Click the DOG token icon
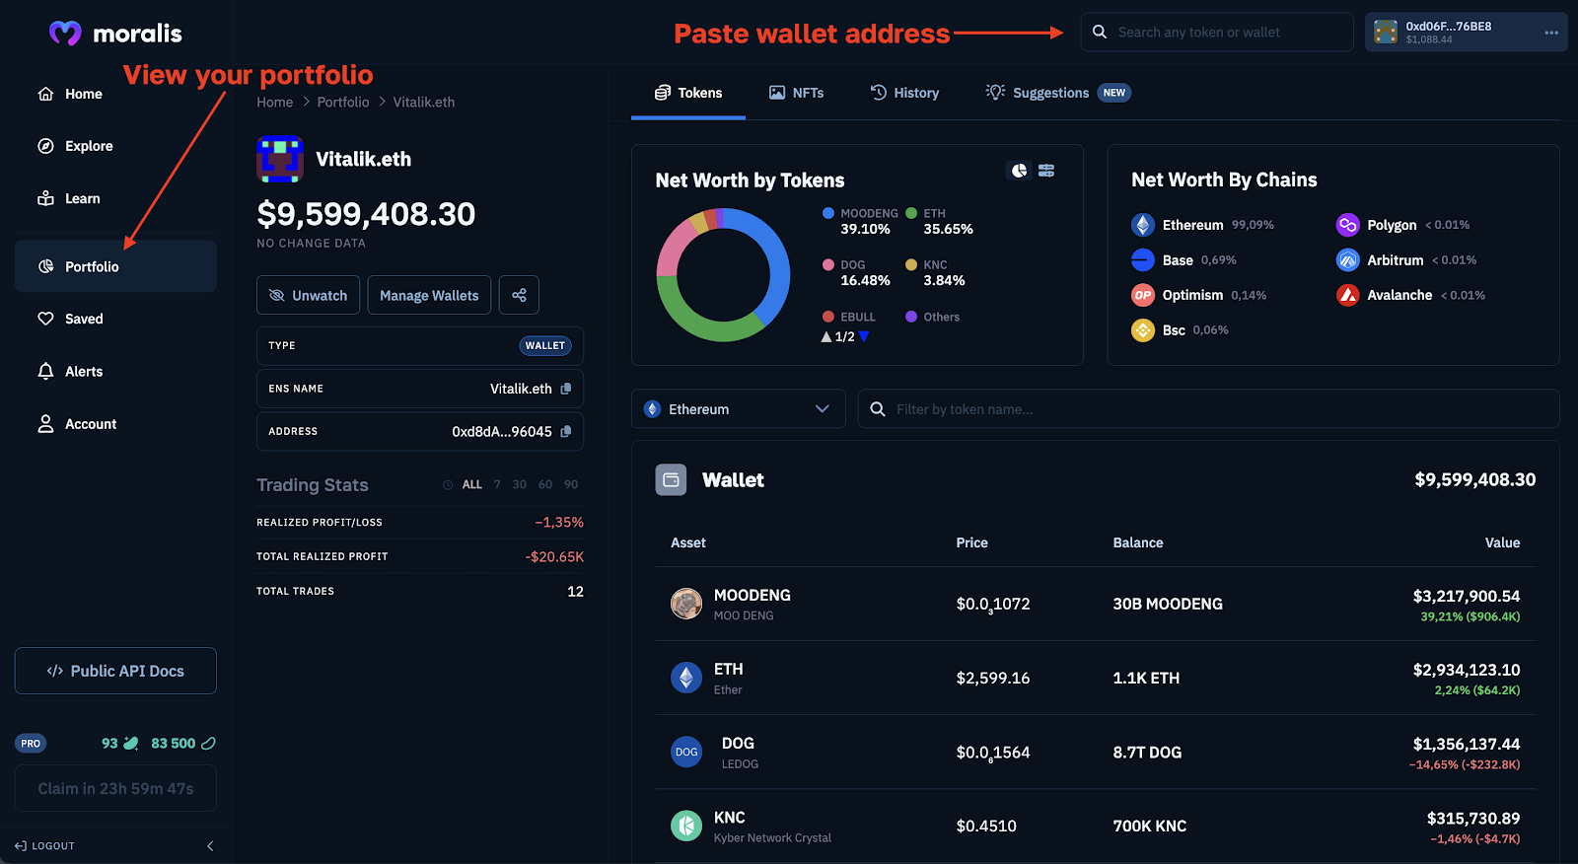Image resolution: width=1578 pixels, height=864 pixels. (x=686, y=752)
